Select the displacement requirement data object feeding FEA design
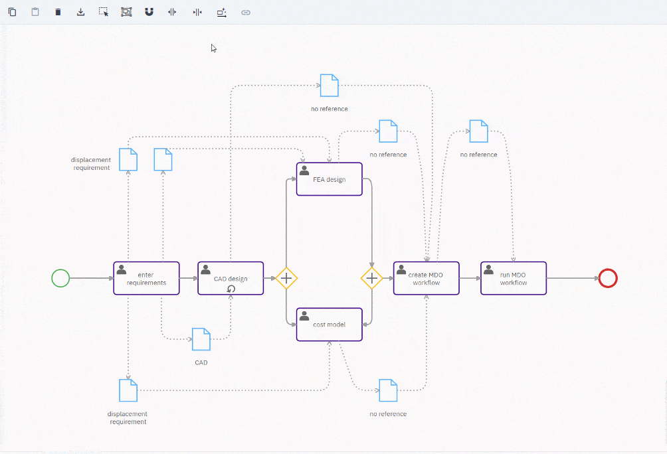The width and height of the screenshot is (667, 454). (x=128, y=159)
